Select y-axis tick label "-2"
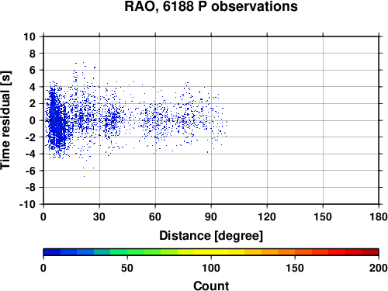This screenshot has height=291, width=388. pyautogui.click(x=30, y=137)
